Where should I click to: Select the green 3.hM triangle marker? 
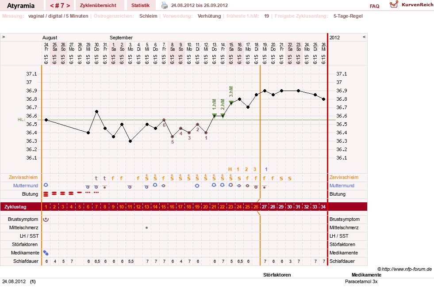pos(231,102)
